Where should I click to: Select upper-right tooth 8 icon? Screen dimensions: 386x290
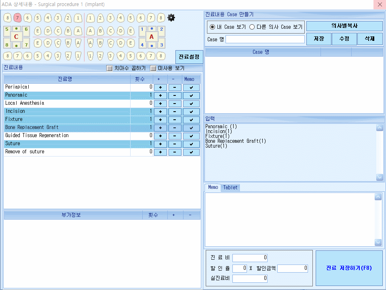[161, 18]
